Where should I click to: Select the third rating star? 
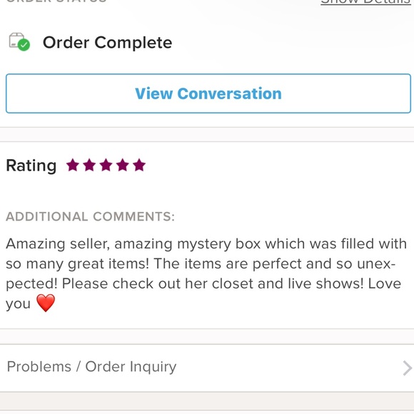tap(106, 166)
